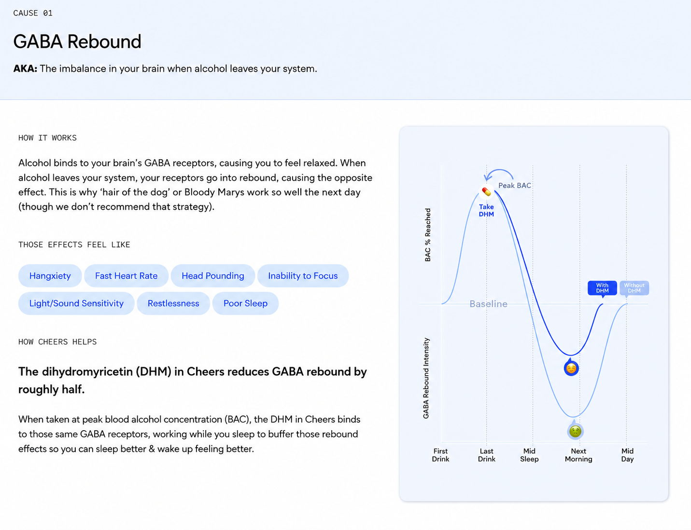Click the CAUSE 01 label
The image size is (691, 530).
tap(33, 13)
